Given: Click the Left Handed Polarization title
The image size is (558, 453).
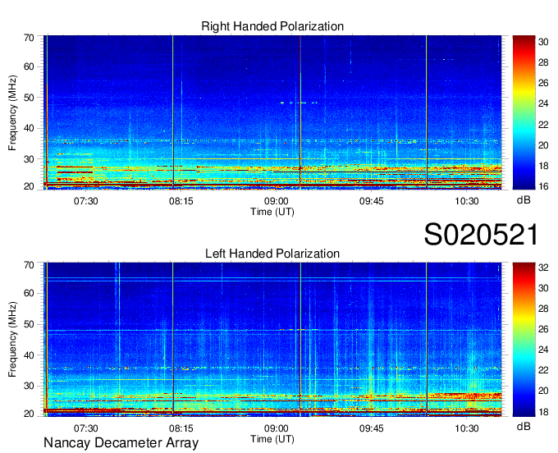Looking at the screenshot, I should coord(272,254).
